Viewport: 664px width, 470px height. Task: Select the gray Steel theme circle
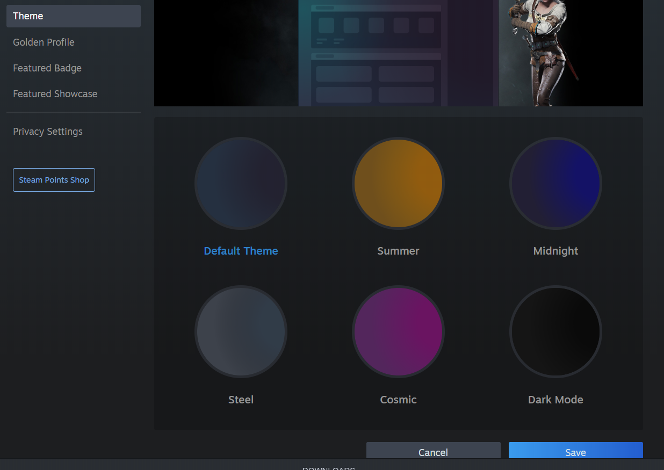click(241, 332)
